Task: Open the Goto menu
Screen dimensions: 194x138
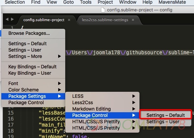Action: pyautogui.click(x=69, y=2)
